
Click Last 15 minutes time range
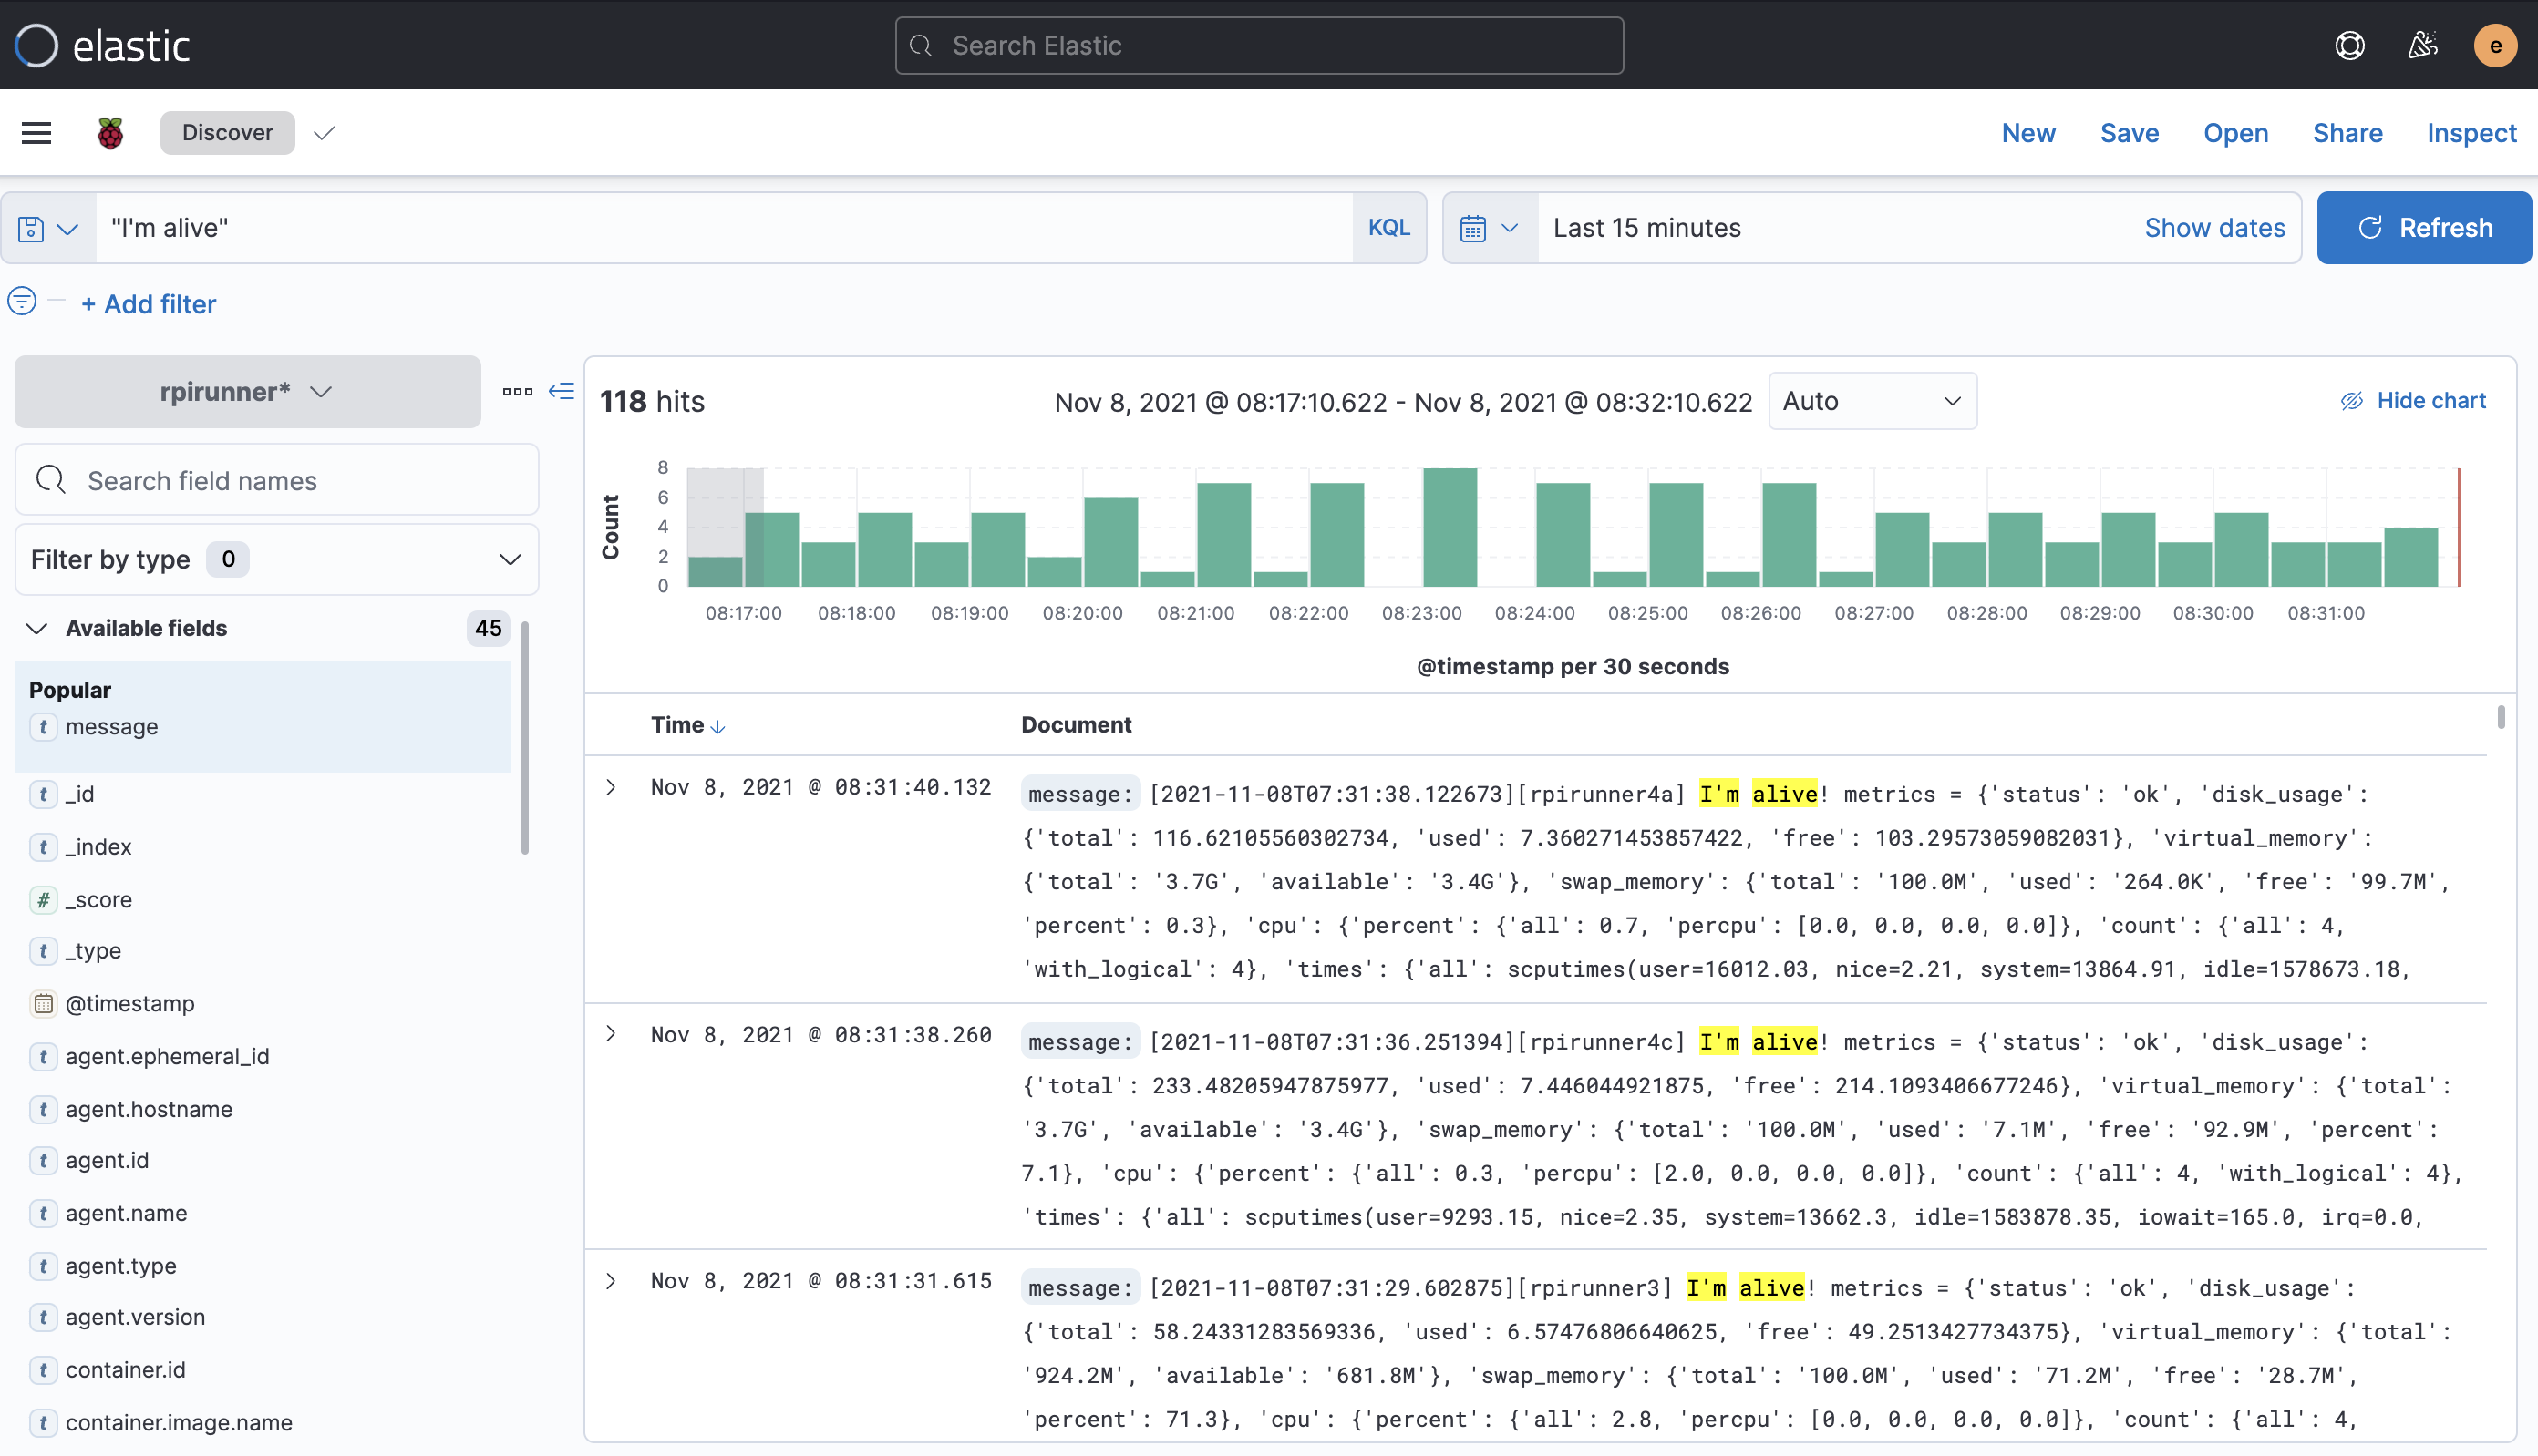pos(1646,228)
